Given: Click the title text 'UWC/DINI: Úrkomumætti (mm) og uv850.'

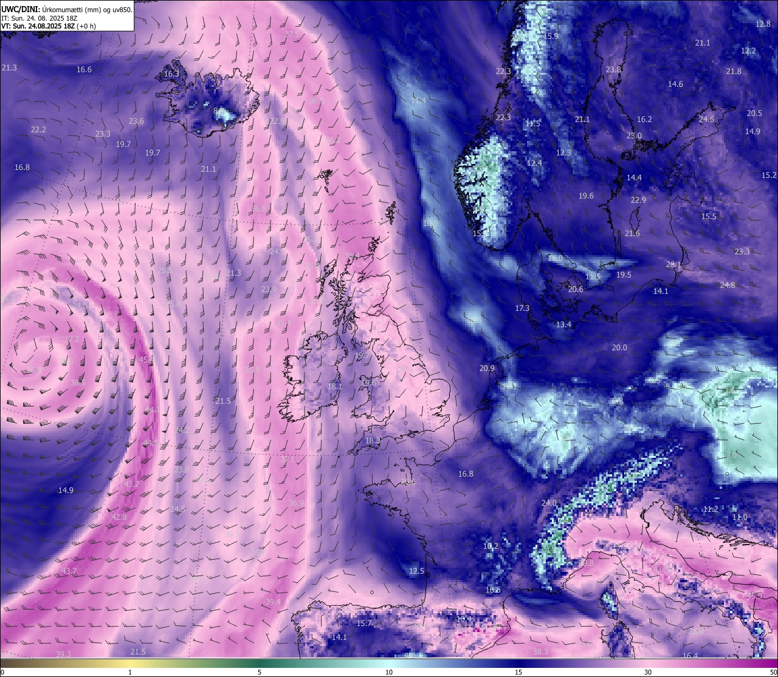Looking at the screenshot, I should pos(66,9).
